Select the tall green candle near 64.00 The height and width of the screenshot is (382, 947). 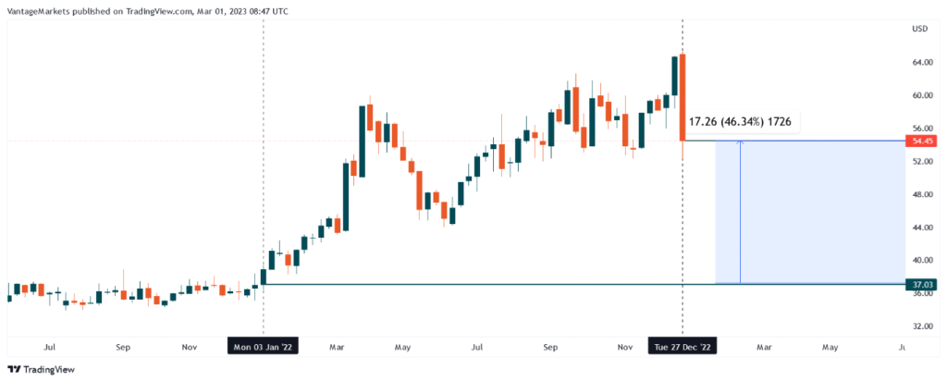(x=674, y=76)
